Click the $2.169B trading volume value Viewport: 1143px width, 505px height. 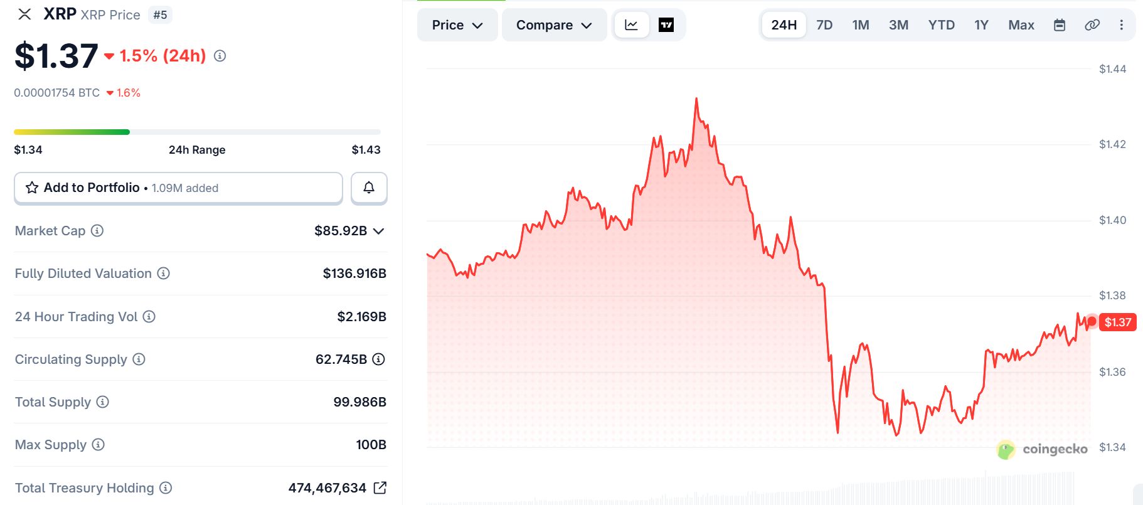362,317
